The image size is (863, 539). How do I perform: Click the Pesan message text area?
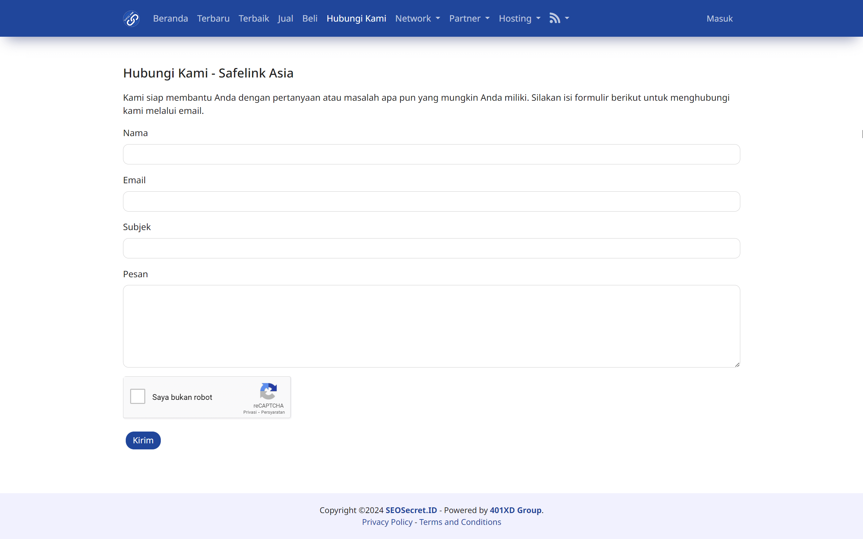431,326
